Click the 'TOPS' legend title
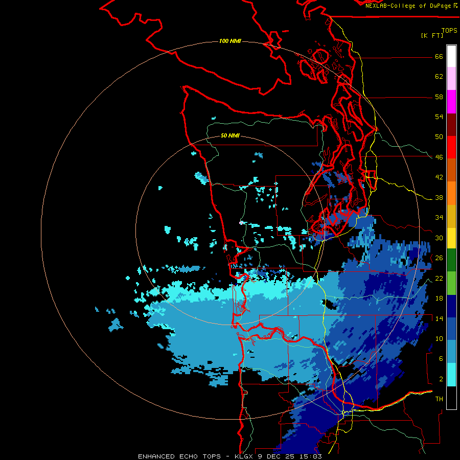 (449, 31)
